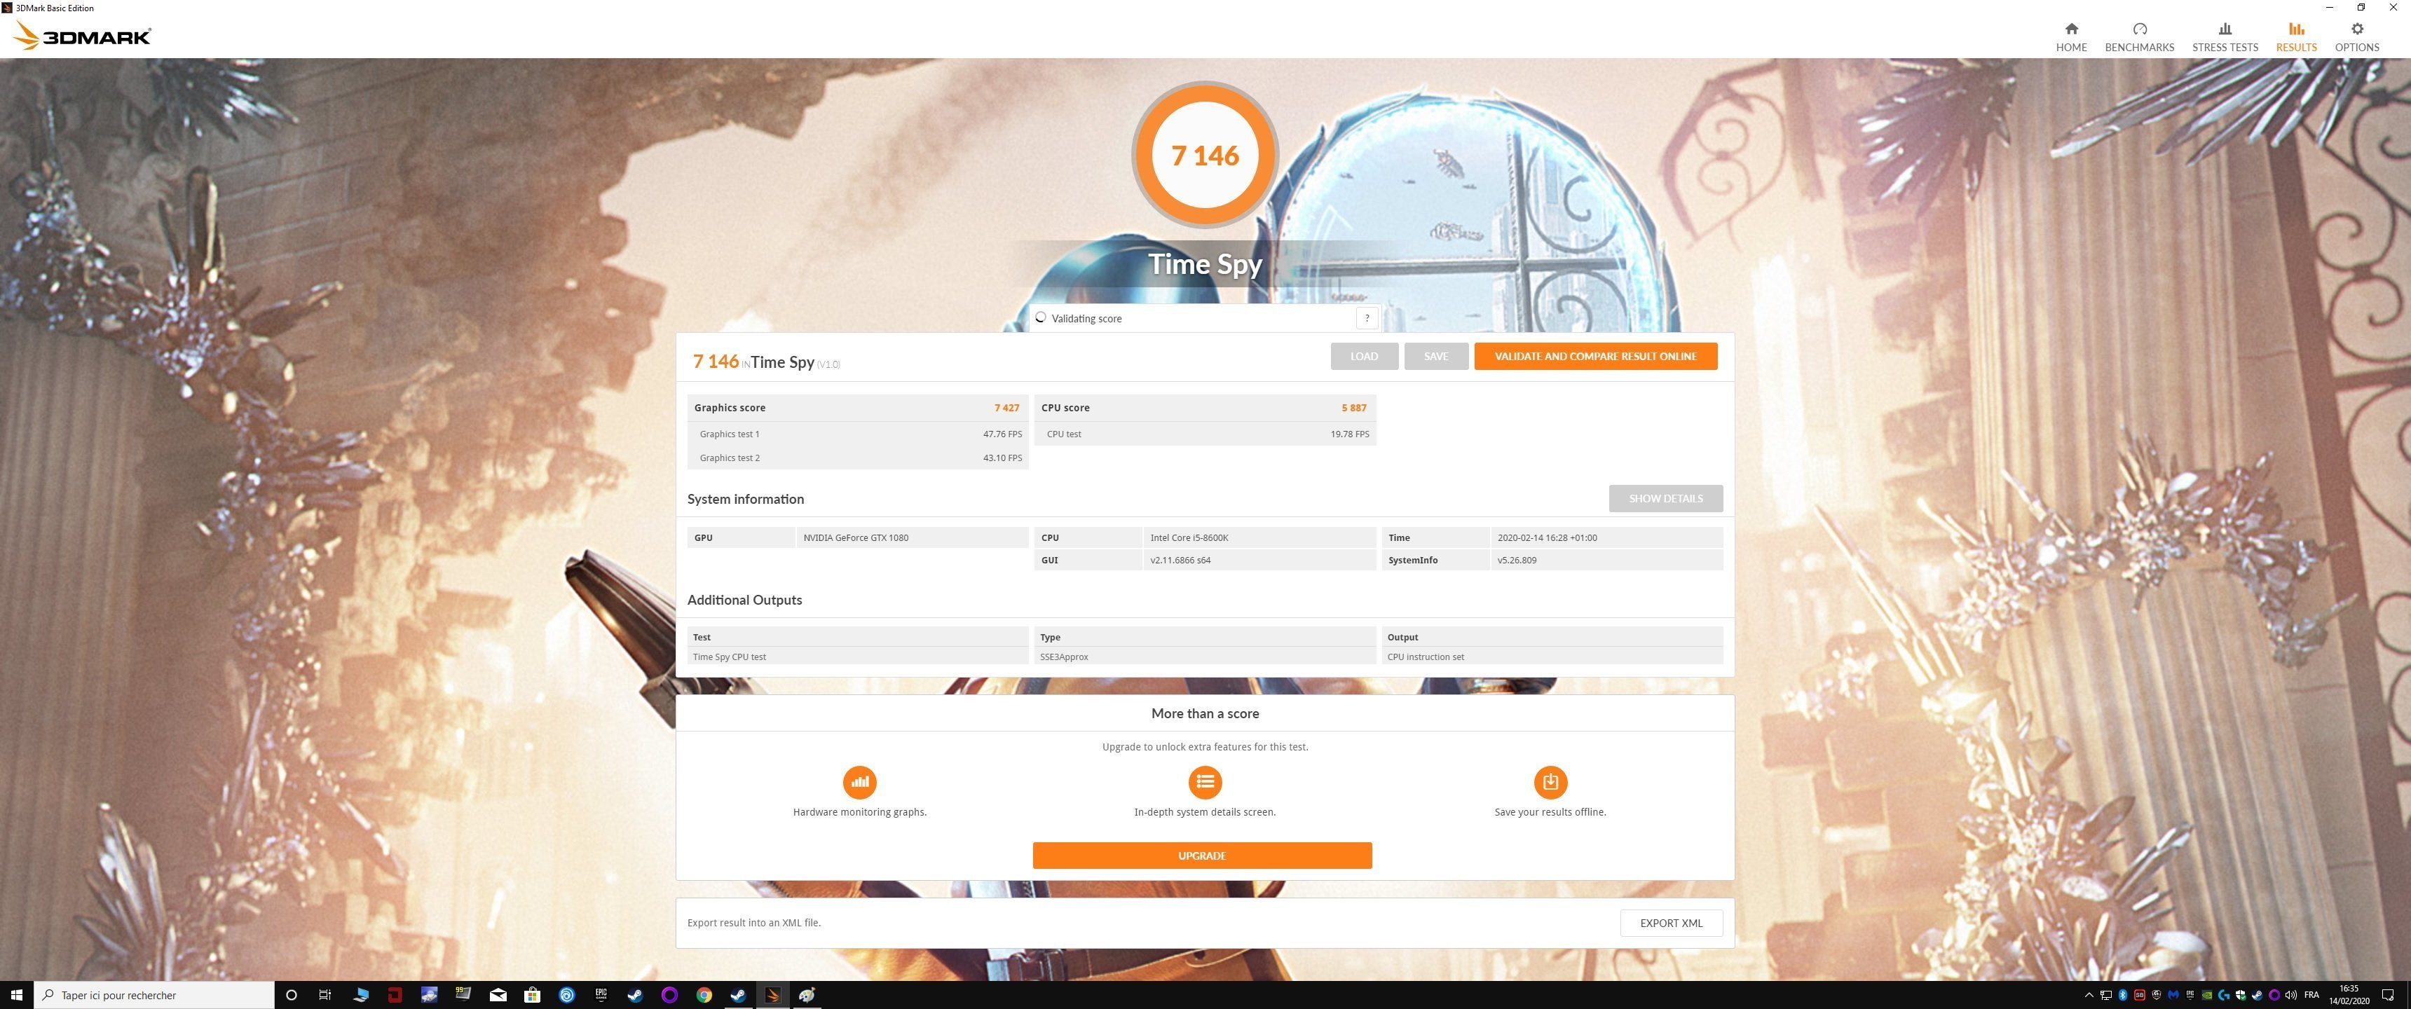Click the FRA language indicator

click(x=2311, y=995)
